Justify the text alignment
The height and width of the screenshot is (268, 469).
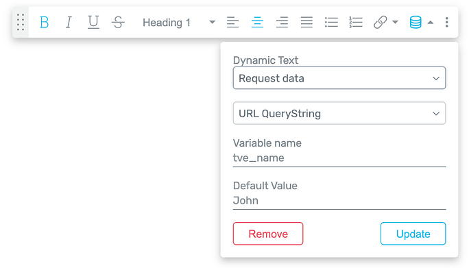click(x=306, y=22)
